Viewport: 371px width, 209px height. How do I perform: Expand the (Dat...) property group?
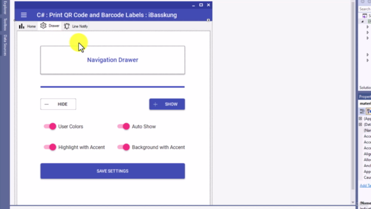361,124
